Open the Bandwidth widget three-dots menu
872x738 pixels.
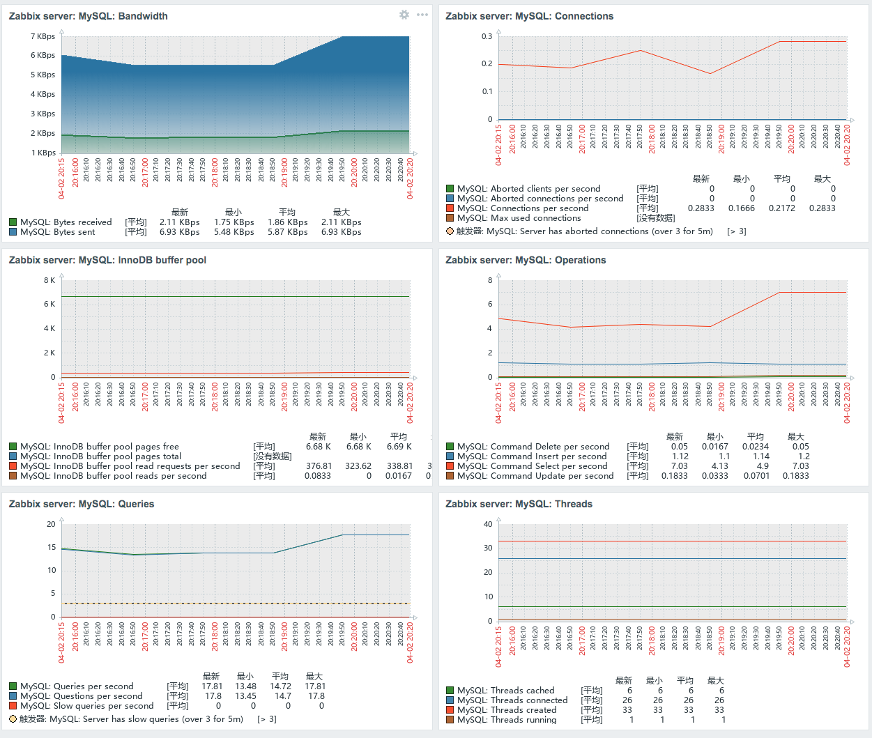(422, 15)
